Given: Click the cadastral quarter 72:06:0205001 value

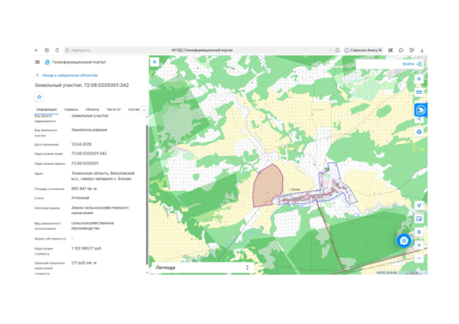Looking at the screenshot, I should (x=85, y=163).
